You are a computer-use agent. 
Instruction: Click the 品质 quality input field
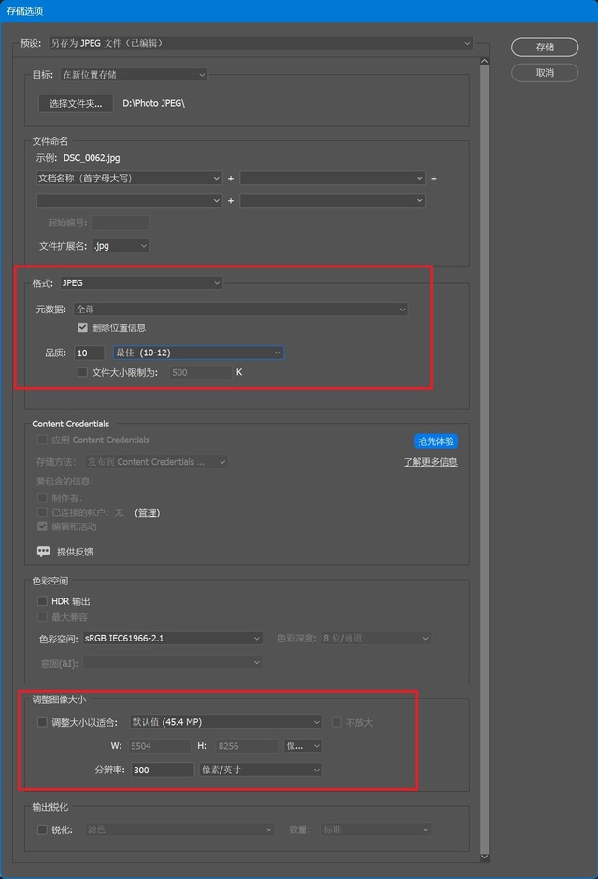[89, 353]
